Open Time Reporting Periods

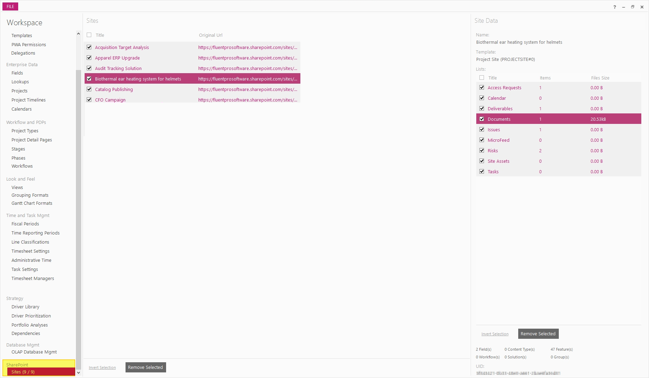coord(36,233)
